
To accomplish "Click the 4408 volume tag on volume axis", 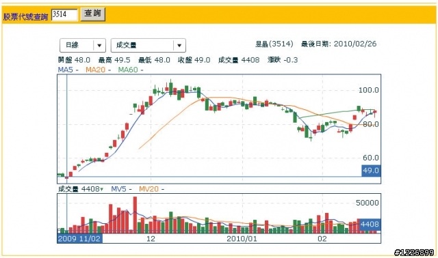I will 370,225.
